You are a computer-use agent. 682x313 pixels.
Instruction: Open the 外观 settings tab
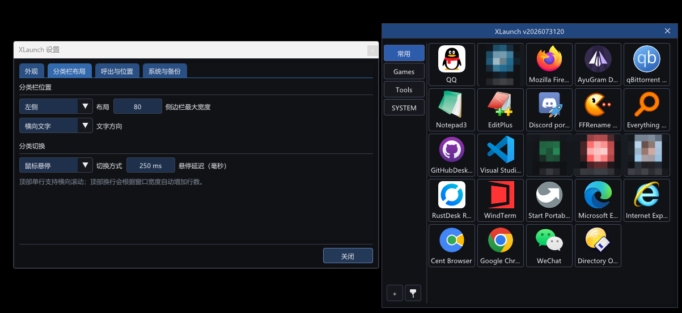pyautogui.click(x=31, y=71)
